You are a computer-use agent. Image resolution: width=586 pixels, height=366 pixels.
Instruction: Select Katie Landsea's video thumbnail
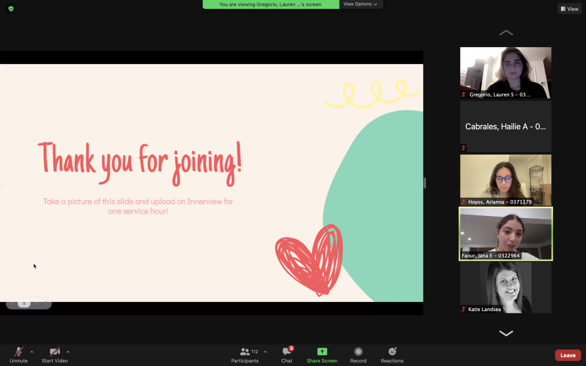pyautogui.click(x=505, y=287)
